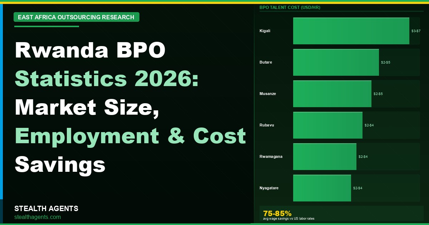Click the 'Savings' headline word
Image resolution: width=429 pixels, height=225 pixels.
pos(60,165)
